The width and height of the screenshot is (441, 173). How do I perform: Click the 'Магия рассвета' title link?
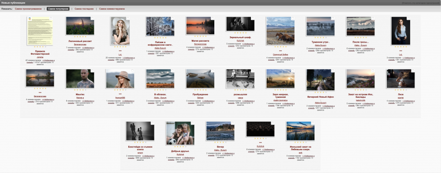[x=200, y=41]
